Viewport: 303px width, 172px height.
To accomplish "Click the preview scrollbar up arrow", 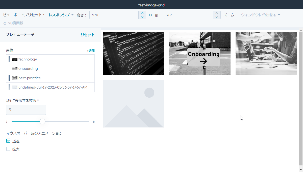I will (x=301, y=30).
